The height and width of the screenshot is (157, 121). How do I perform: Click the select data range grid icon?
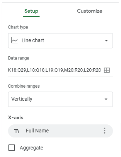pyautogui.click(x=107, y=70)
